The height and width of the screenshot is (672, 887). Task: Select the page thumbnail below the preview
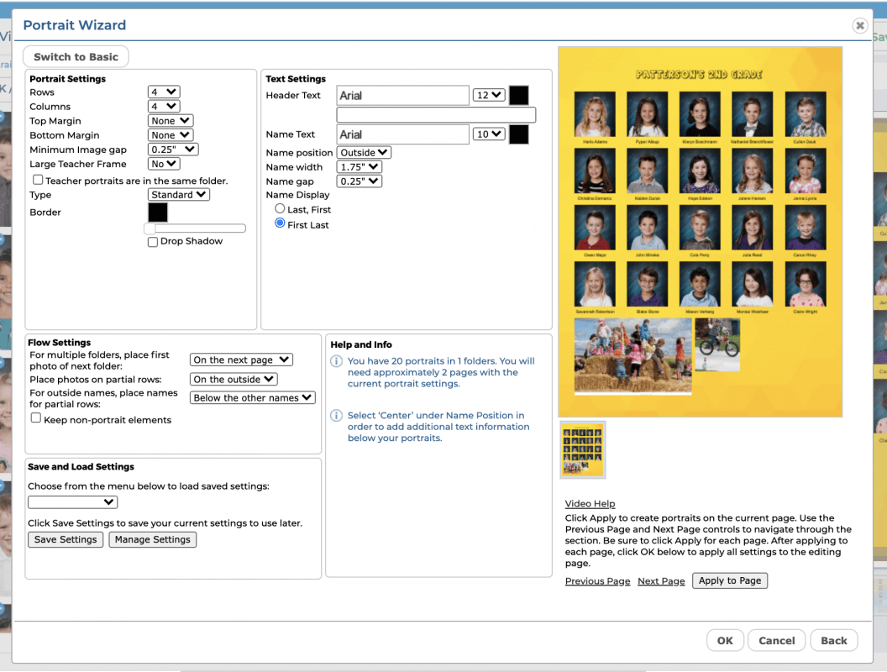coord(583,449)
